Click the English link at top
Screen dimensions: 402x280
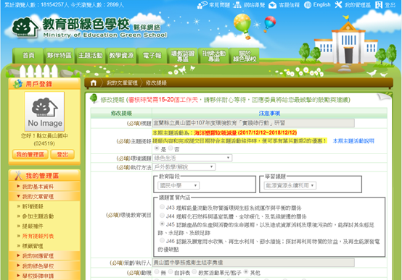(x=321, y=5)
